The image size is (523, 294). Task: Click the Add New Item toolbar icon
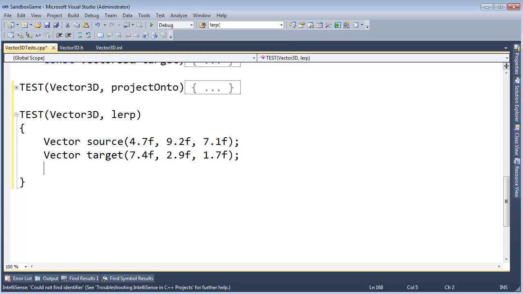coord(24,25)
